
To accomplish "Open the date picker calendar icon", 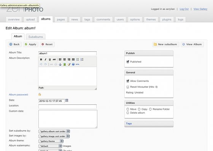I will (x=67, y=100).
